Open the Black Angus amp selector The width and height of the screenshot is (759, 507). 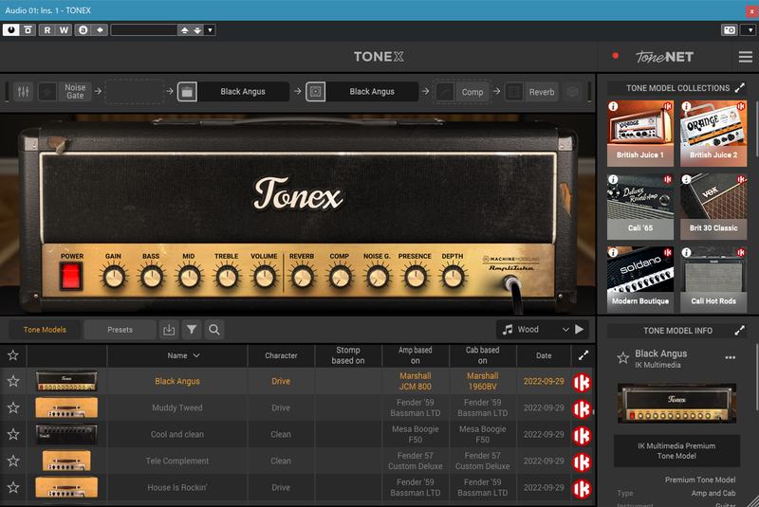(243, 91)
